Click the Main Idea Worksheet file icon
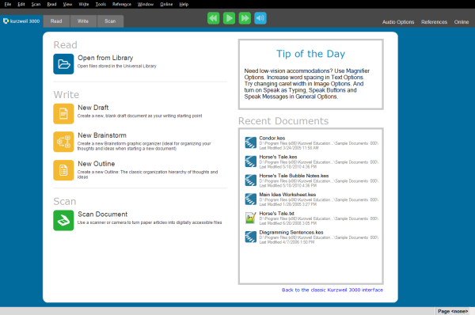 pos(250,199)
